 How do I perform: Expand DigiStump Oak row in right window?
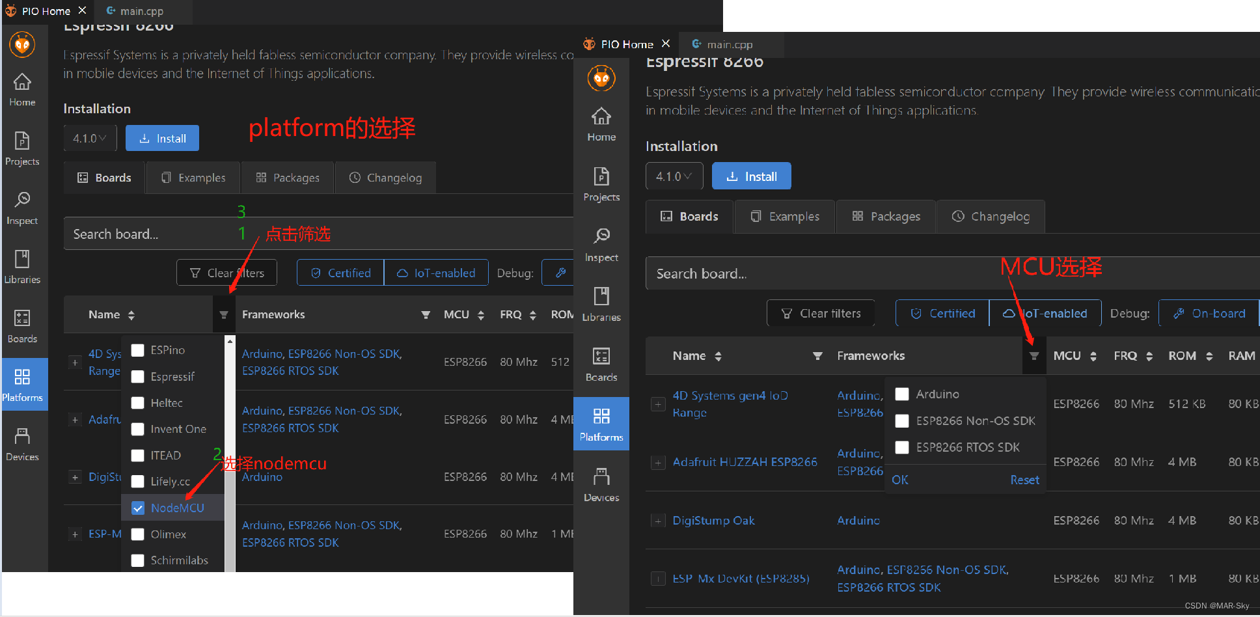click(x=658, y=521)
